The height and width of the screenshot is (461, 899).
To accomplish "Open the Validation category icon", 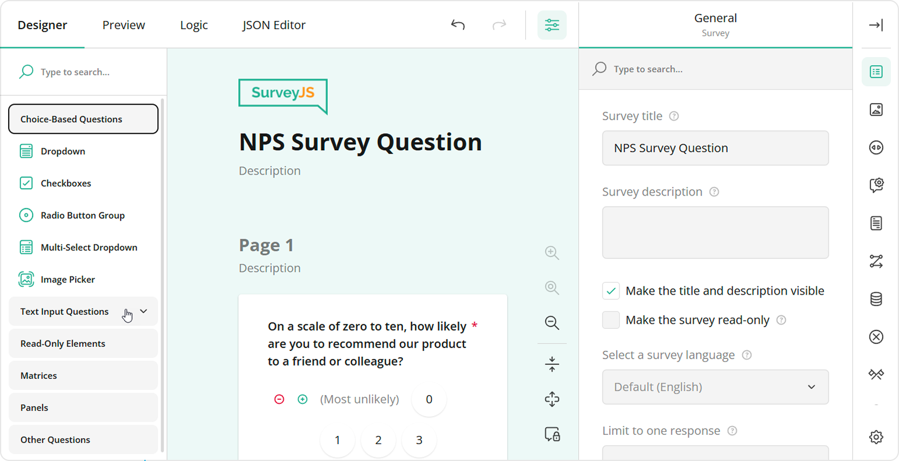I will tap(876, 336).
